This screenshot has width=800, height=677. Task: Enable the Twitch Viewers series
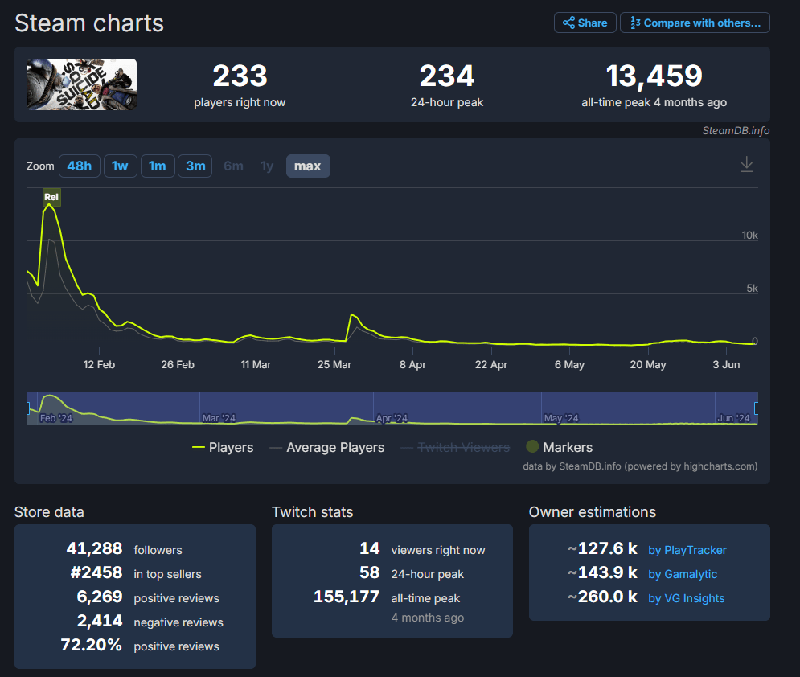click(455, 447)
